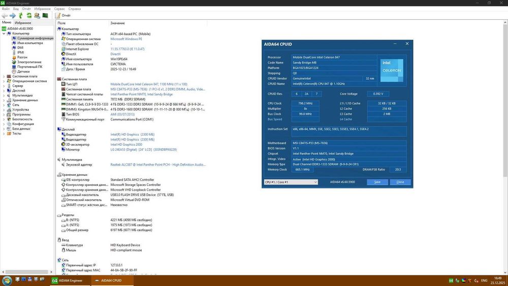The width and height of the screenshot is (508, 286).
Task: Expand the Сеть tree node
Action: pos(4,105)
